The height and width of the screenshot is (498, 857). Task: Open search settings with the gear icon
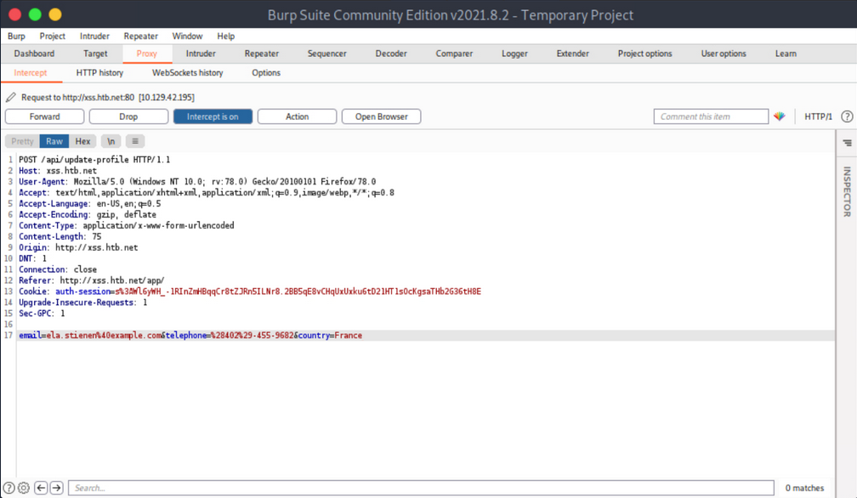tap(23, 487)
